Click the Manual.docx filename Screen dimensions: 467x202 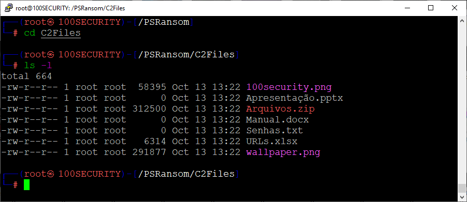coord(277,120)
